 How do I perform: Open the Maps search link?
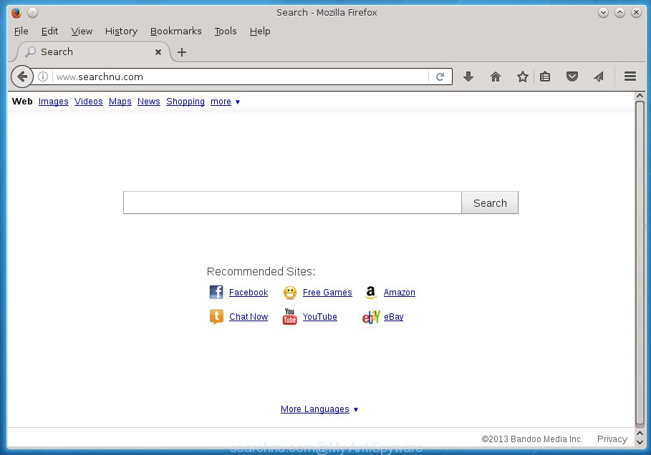[x=120, y=102]
